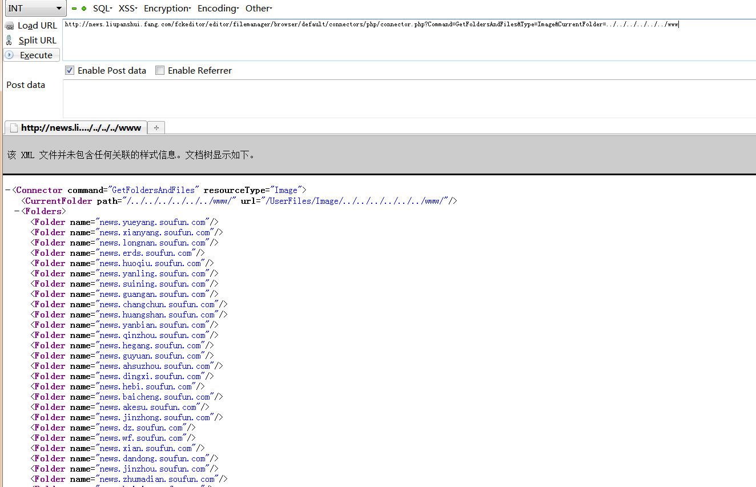Open the Encryption dropdown menu
This screenshot has height=487, width=756.
click(x=167, y=9)
